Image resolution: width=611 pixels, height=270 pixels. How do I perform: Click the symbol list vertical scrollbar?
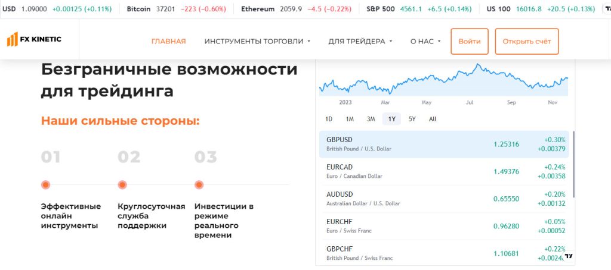point(573,164)
